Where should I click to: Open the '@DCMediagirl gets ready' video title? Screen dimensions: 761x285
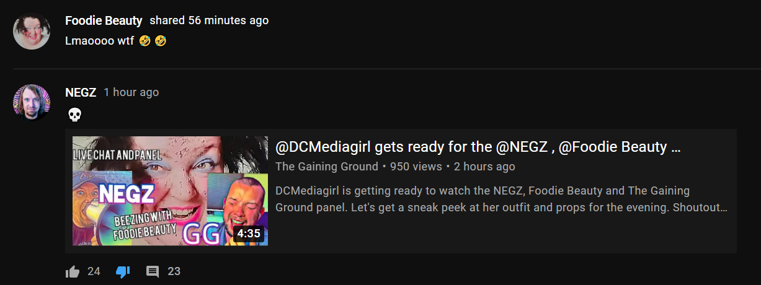[x=478, y=147]
